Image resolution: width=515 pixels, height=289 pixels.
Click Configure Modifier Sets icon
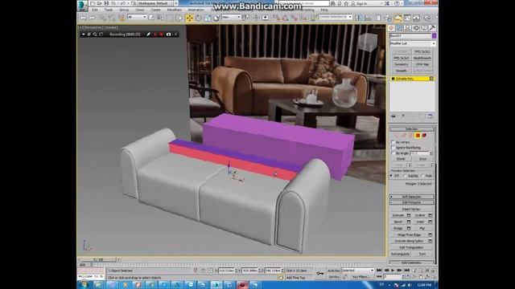[431, 116]
